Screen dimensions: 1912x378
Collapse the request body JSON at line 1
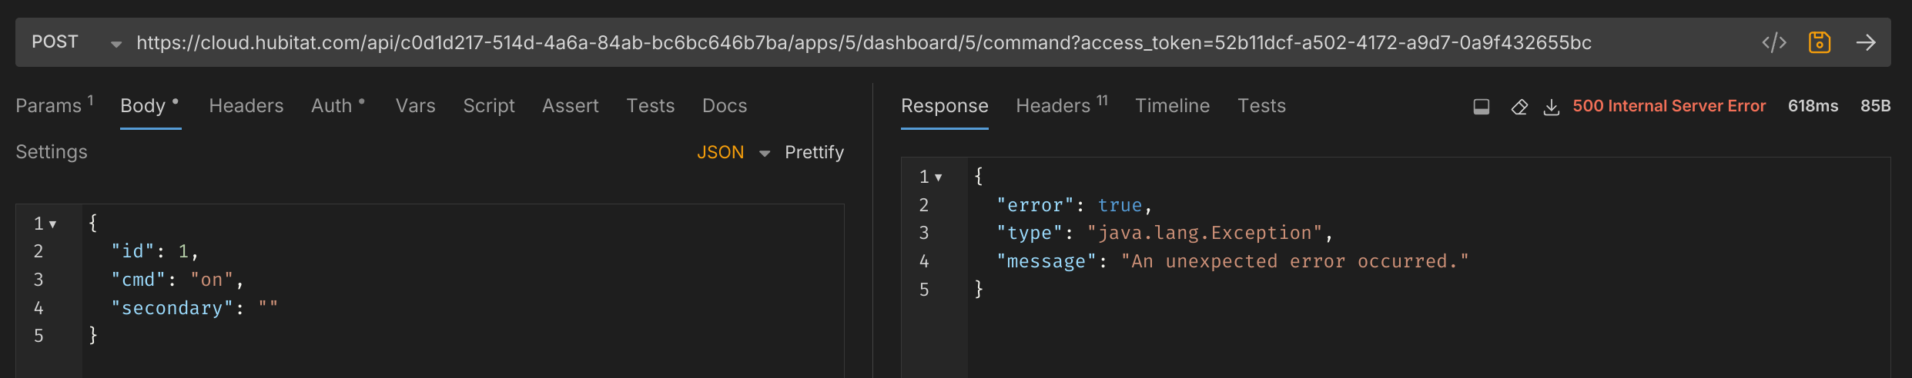pos(53,224)
